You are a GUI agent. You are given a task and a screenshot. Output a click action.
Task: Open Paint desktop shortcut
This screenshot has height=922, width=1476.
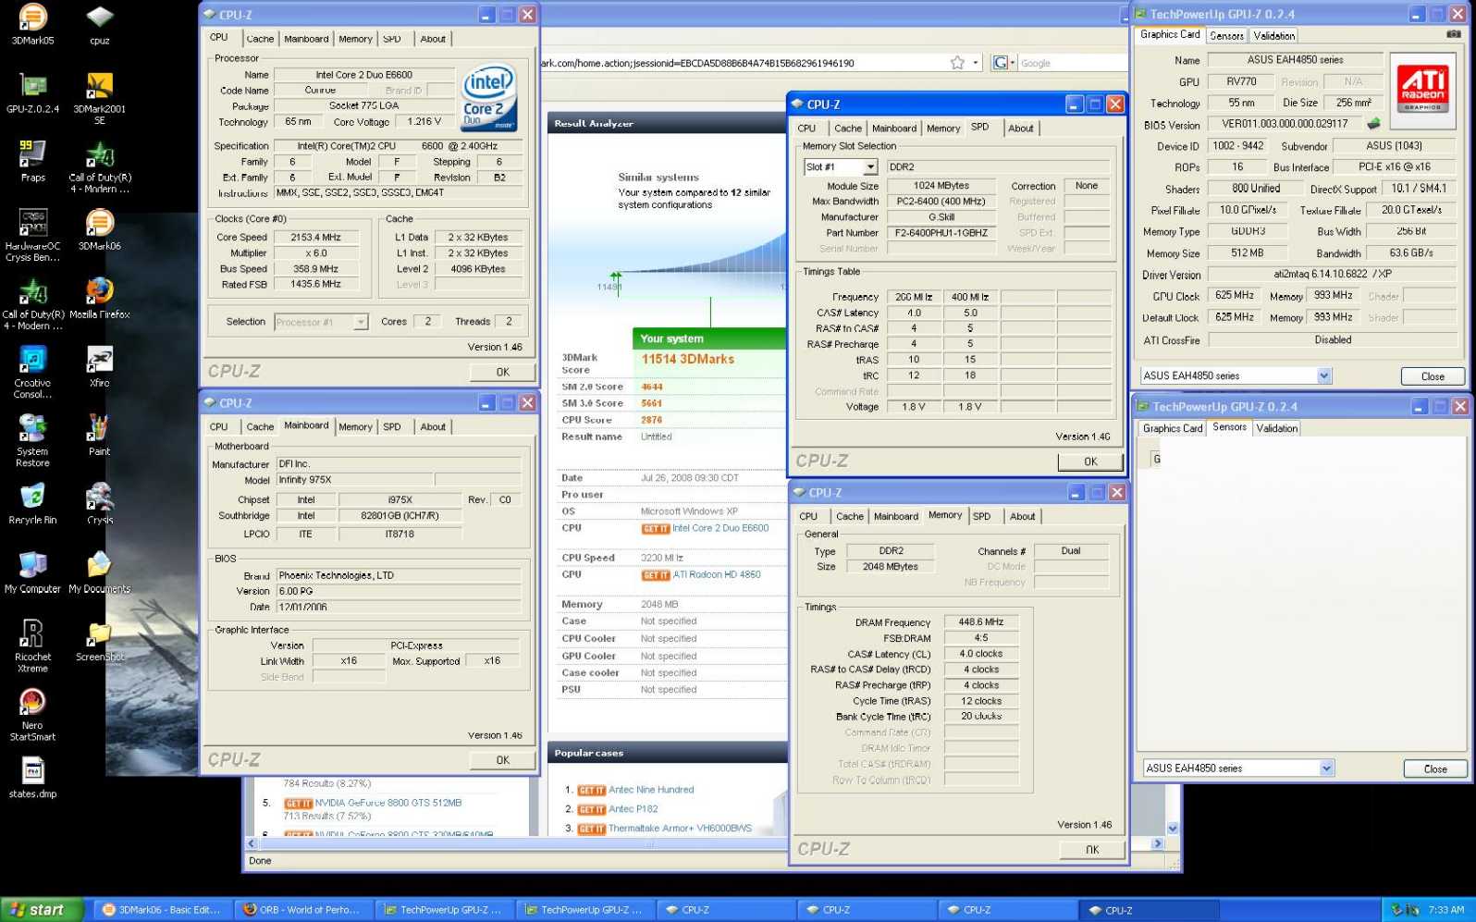[100, 436]
